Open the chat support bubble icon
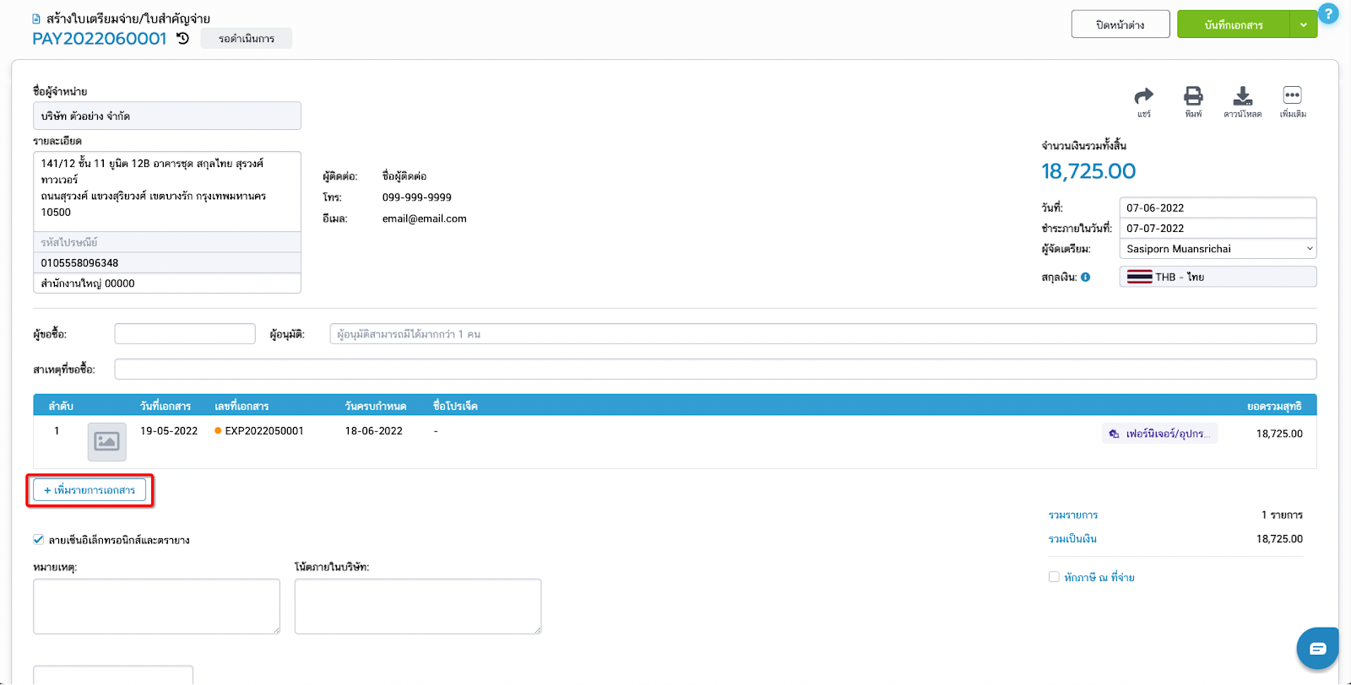This screenshot has width=1351, height=685. pos(1317,648)
